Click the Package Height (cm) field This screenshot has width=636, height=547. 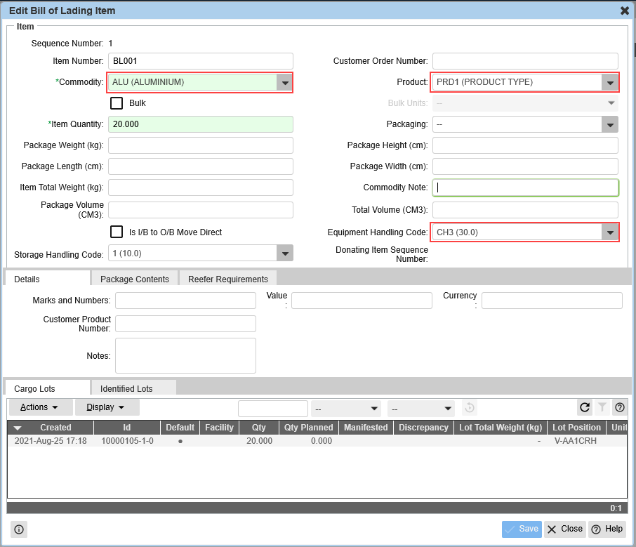pos(525,145)
